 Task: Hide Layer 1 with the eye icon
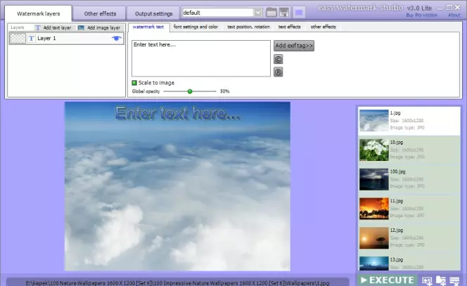tap(117, 38)
